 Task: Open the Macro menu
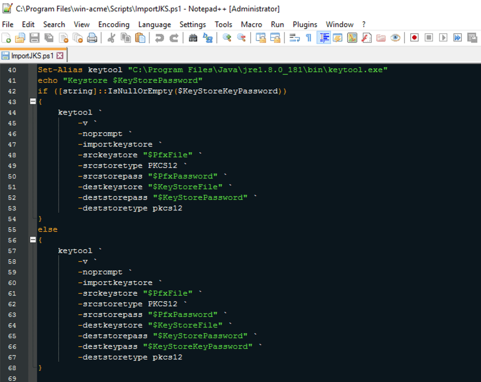coord(251,24)
